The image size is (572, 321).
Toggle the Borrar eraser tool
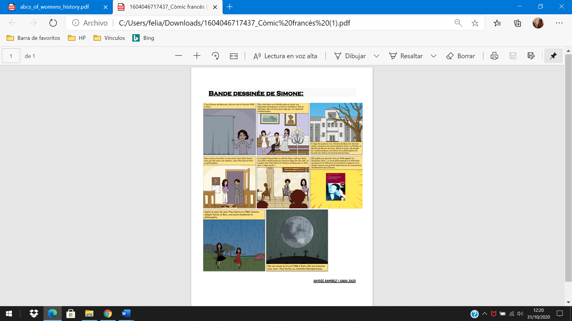click(x=461, y=56)
